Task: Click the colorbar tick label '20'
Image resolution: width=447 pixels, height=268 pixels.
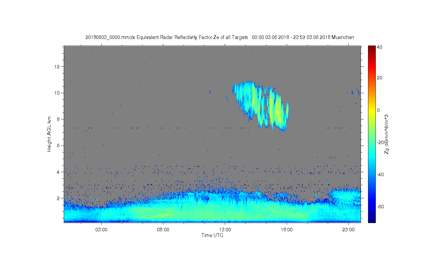Action: (x=380, y=78)
